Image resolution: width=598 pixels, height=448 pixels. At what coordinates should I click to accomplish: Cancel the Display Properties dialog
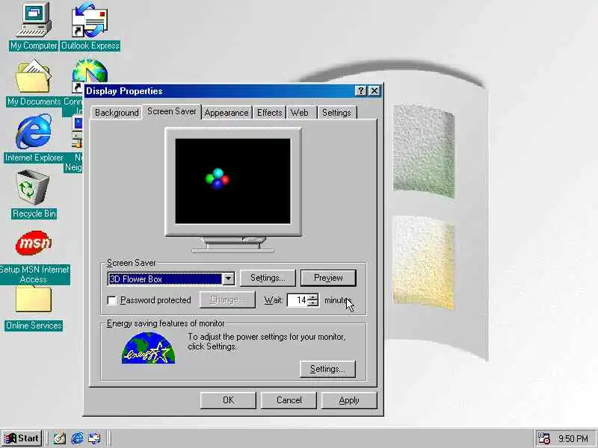tap(289, 400)
